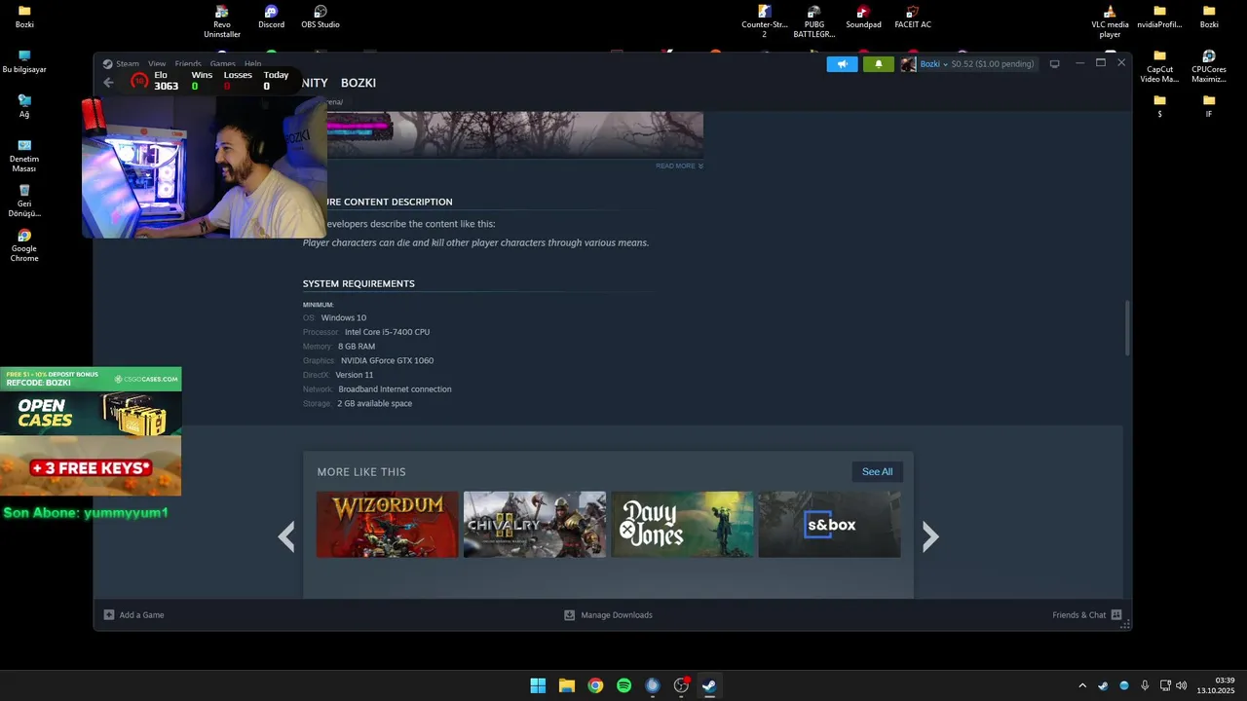
Task: Open the Games menu
Action: pos(223,64)
